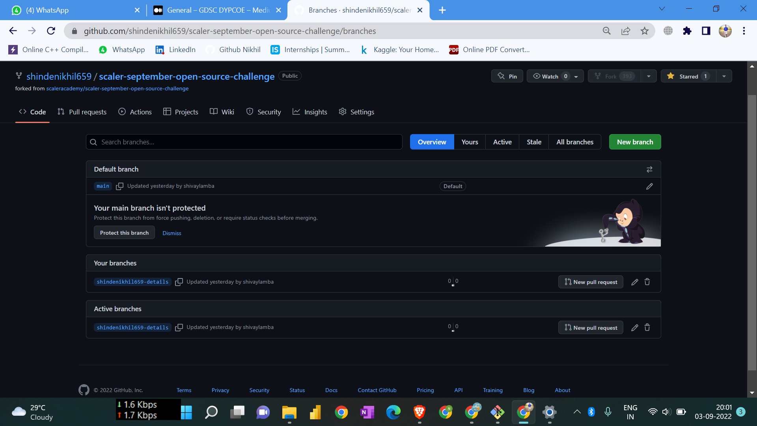Open the Actions tab
This screenshot has width=757, height=426.
[x=135, y=112]
